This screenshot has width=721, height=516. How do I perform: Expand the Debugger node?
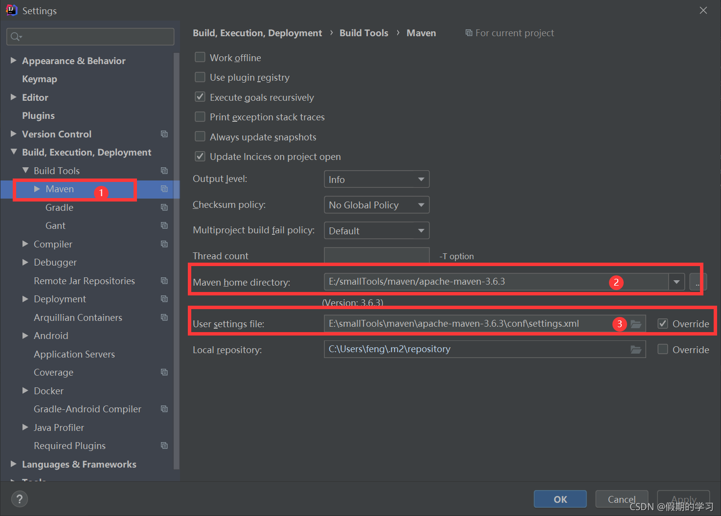(x=25, y=262)
